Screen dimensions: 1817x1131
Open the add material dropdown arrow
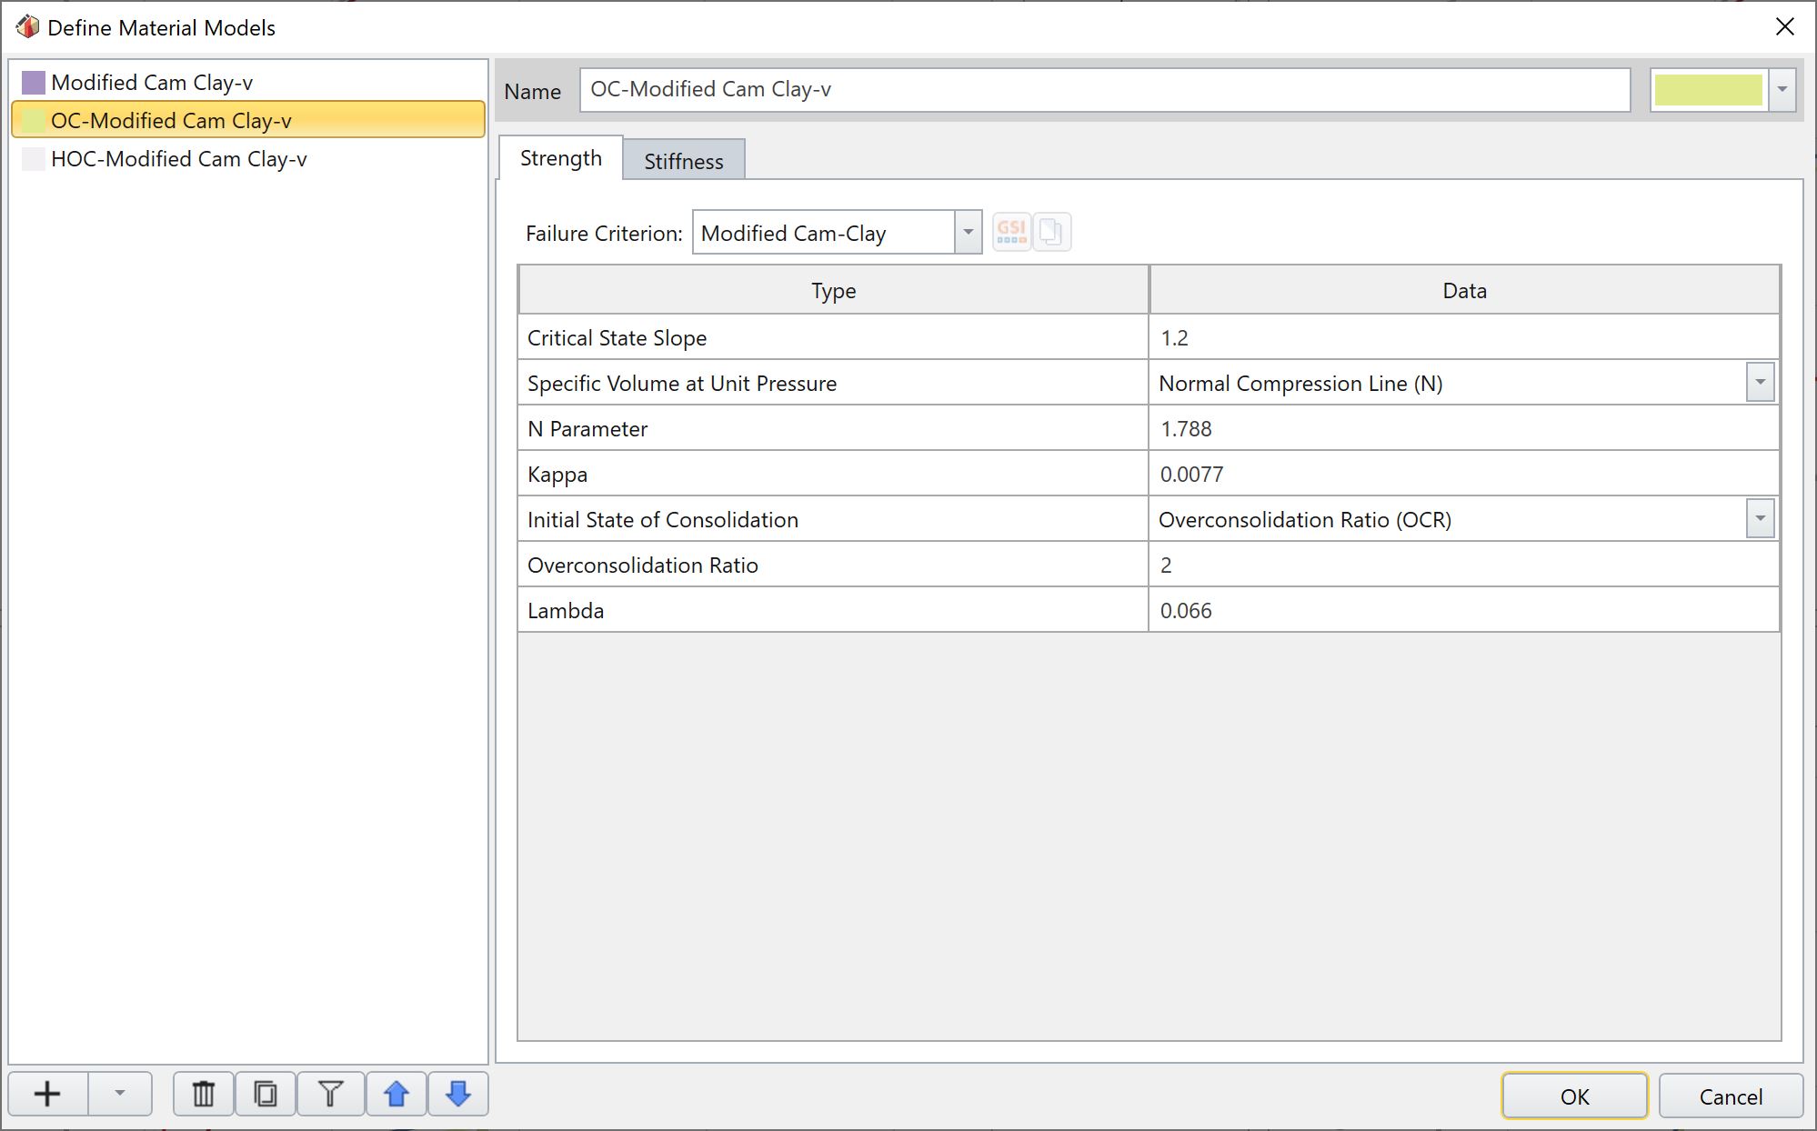pos(119,1094)
